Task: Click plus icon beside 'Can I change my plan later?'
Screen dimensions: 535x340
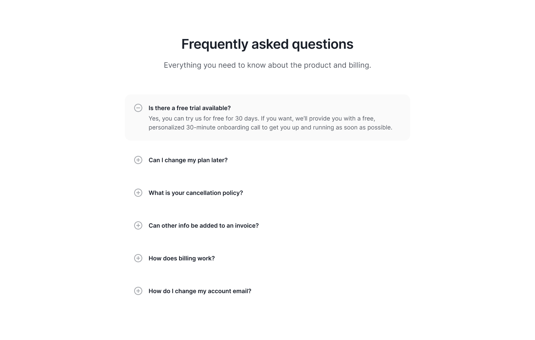Action: tap(138, 160)
